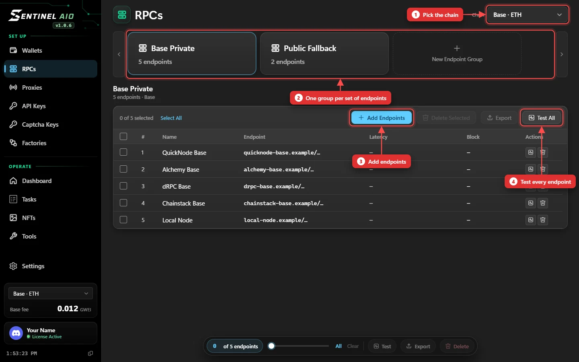This screenshot has width=579, height=362.
Task: Open Captcha Keys via its key icon
Action: [x=13, y=124]
